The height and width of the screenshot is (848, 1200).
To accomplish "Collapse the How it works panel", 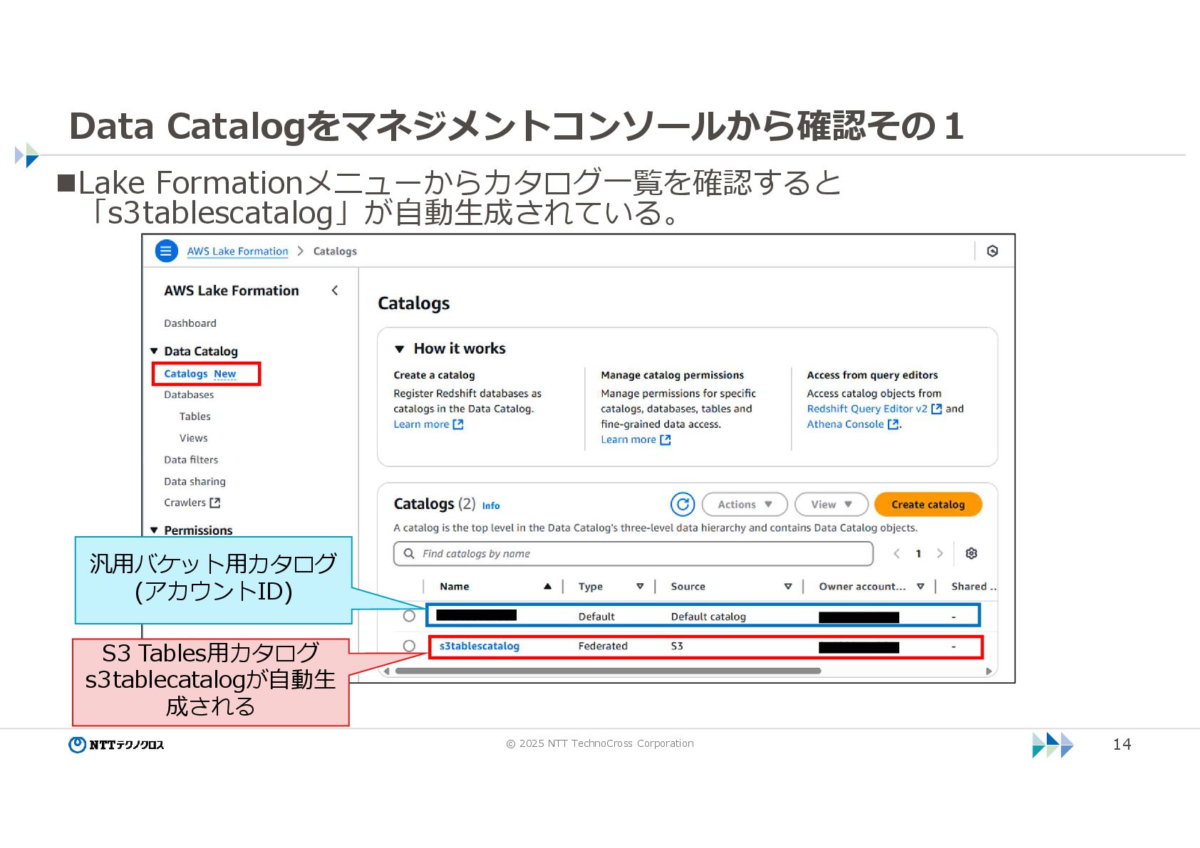I will pos(400,349).
